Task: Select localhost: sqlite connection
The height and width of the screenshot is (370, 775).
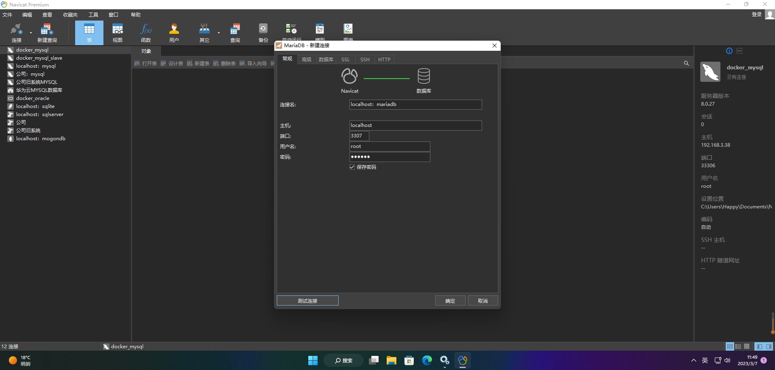Action: click(x=35, y=106)
